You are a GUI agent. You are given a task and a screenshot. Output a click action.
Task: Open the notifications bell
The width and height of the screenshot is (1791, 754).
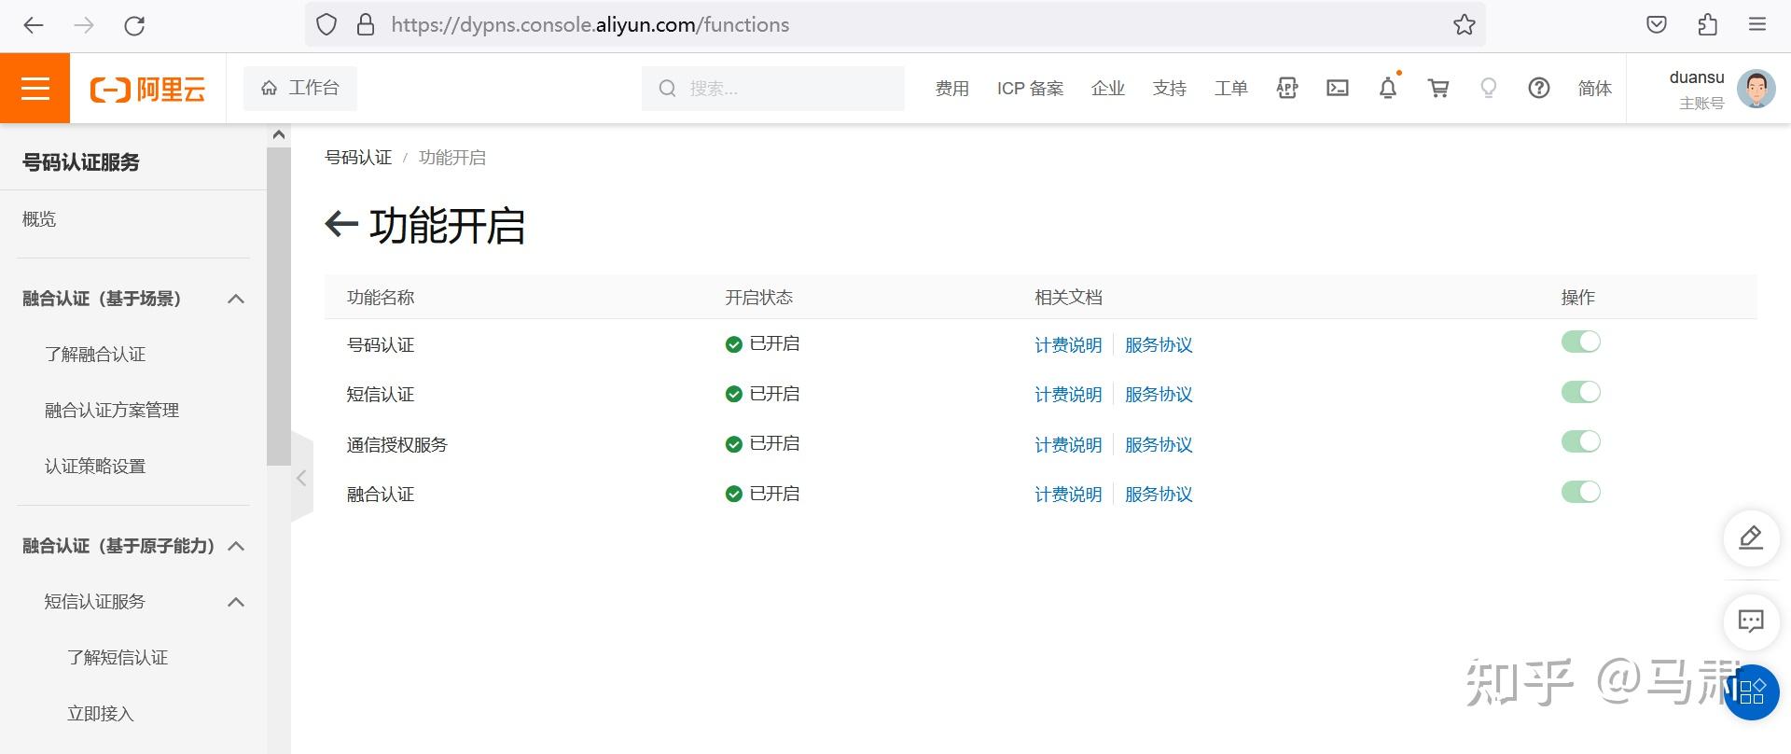(x=1388, y=89)
